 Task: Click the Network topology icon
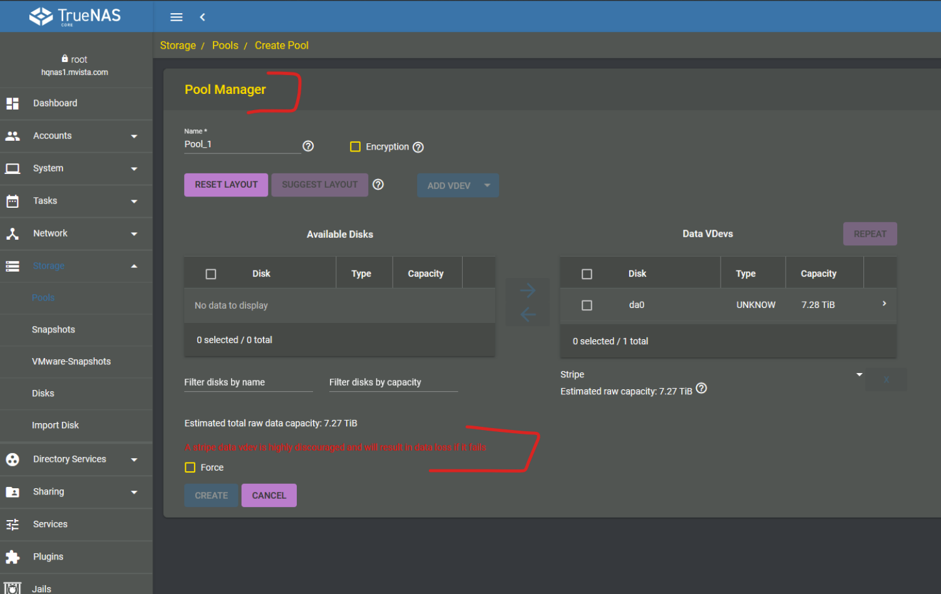(13, 233)
